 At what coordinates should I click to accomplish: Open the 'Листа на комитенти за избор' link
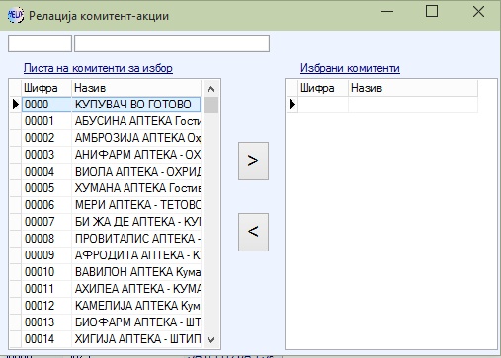pos(98,68)
